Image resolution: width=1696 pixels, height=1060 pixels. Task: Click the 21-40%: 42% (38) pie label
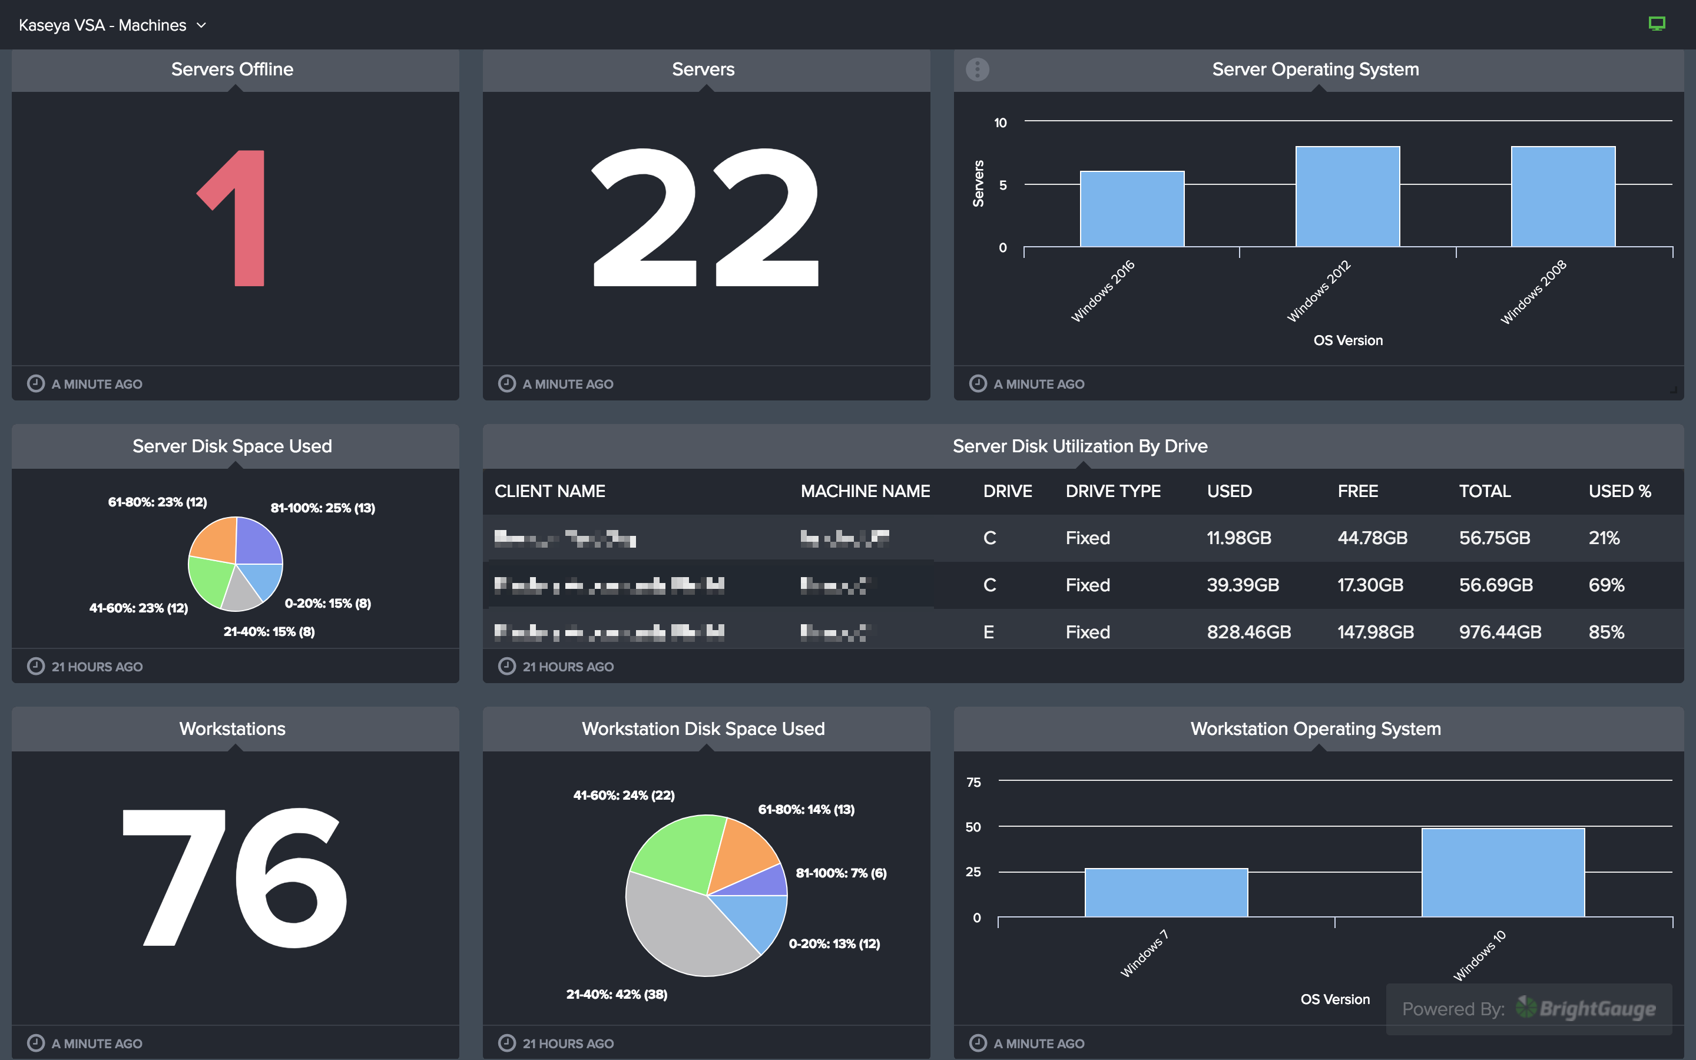617,994
